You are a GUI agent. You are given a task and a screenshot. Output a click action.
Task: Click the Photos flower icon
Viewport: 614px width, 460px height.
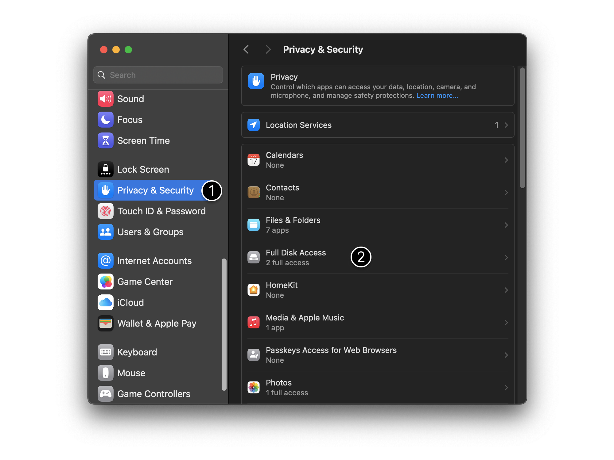click(x=254, y=387)
